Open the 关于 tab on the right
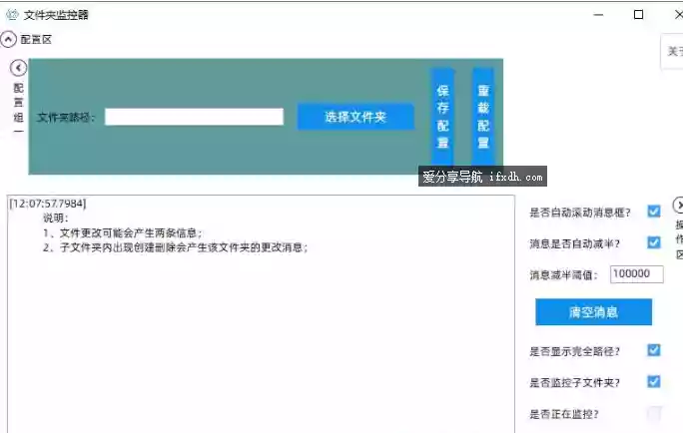683x433 pixels. point(674,52)
